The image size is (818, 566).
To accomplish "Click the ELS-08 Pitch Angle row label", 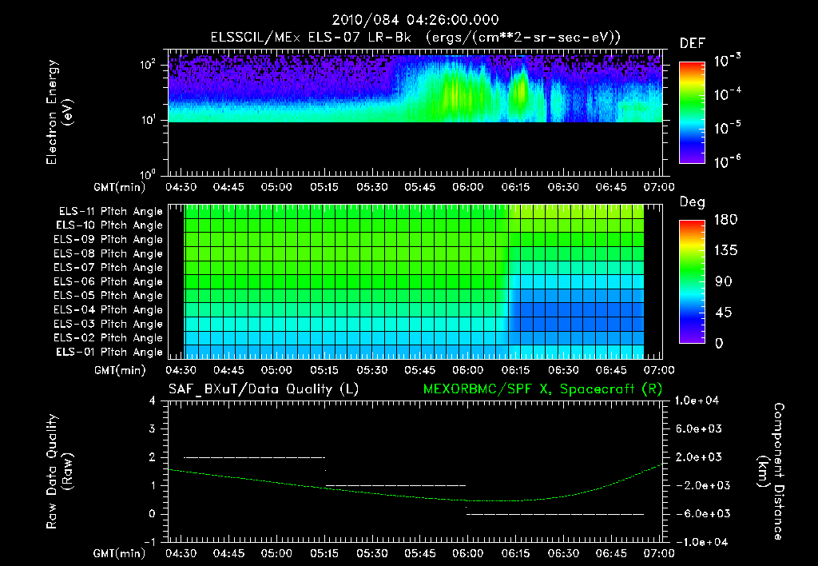I will 109,253.
